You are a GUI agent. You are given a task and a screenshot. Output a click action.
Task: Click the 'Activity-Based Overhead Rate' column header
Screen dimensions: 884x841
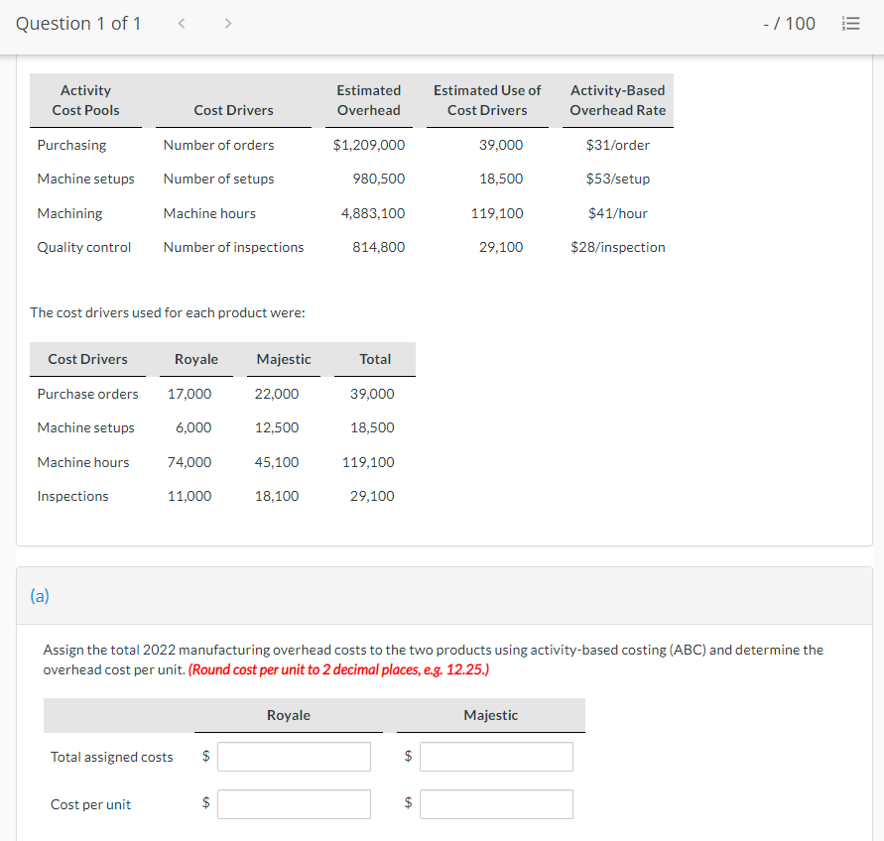coord(617,100)
